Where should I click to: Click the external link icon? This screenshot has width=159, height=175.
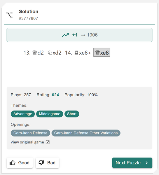tap(48, 142)
